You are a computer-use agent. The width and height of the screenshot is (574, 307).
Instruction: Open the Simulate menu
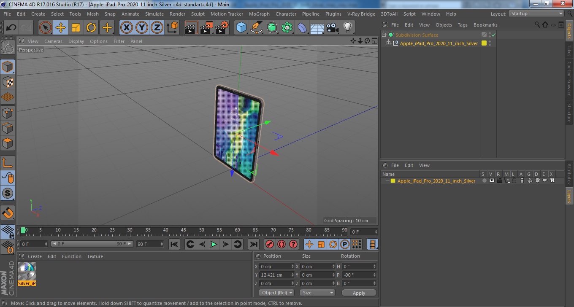(154, 14)
